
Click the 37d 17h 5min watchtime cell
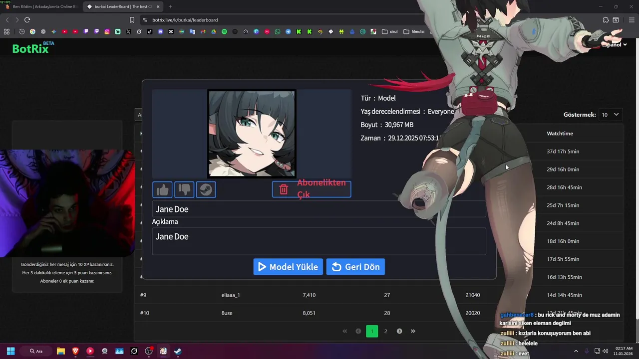[563, 152]
